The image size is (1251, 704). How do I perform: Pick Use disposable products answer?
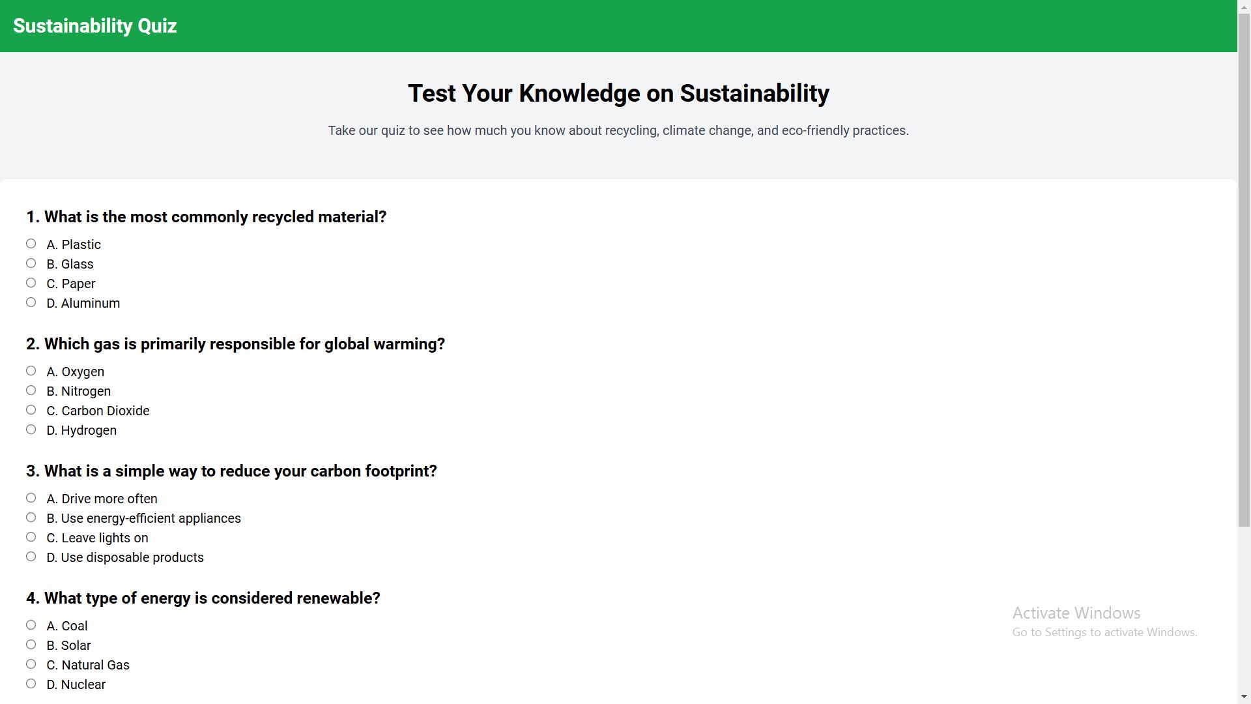pyautogui.click(x=31, y=557)
